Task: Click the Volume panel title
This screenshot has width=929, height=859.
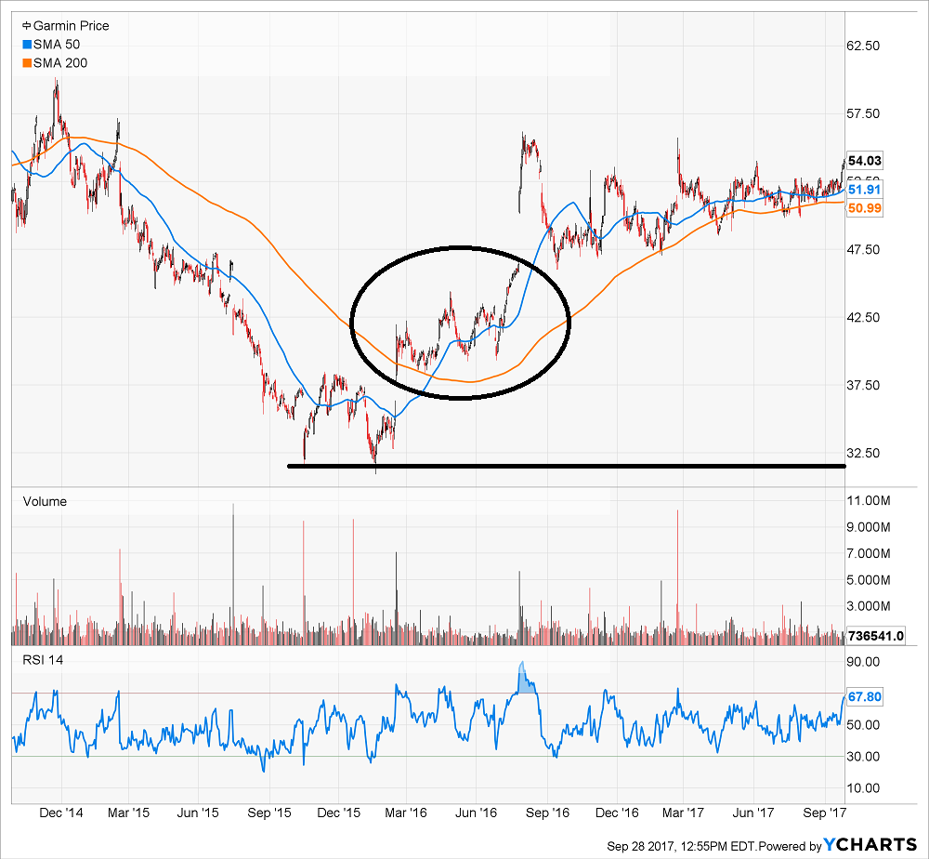Action: click(45, 501)
